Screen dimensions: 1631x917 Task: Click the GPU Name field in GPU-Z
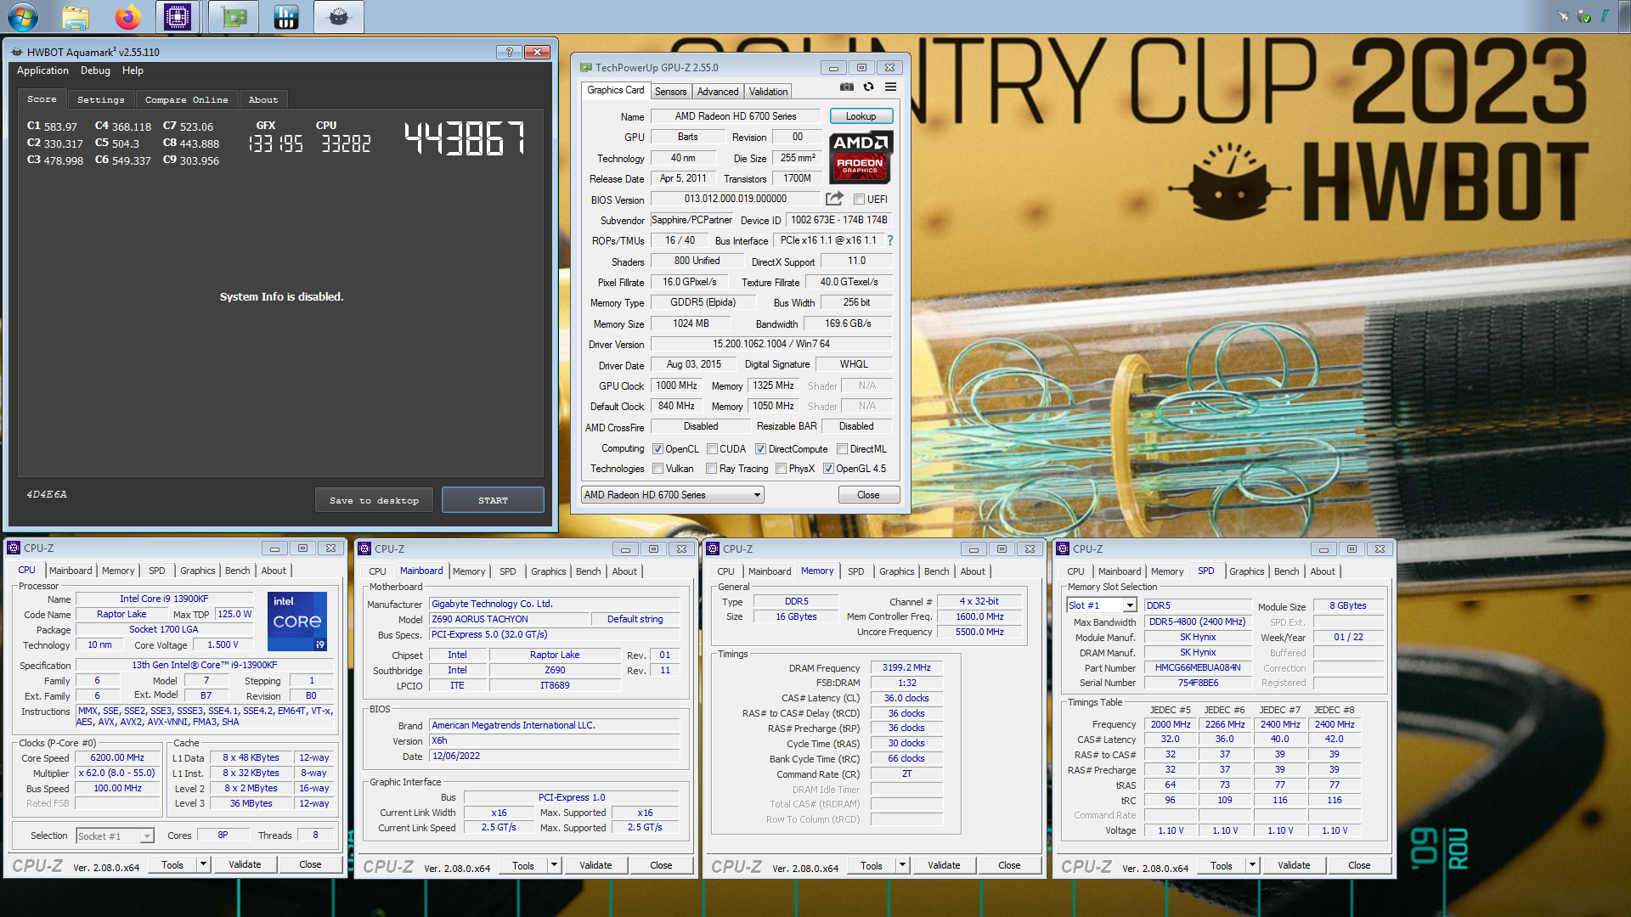point(736,116)
